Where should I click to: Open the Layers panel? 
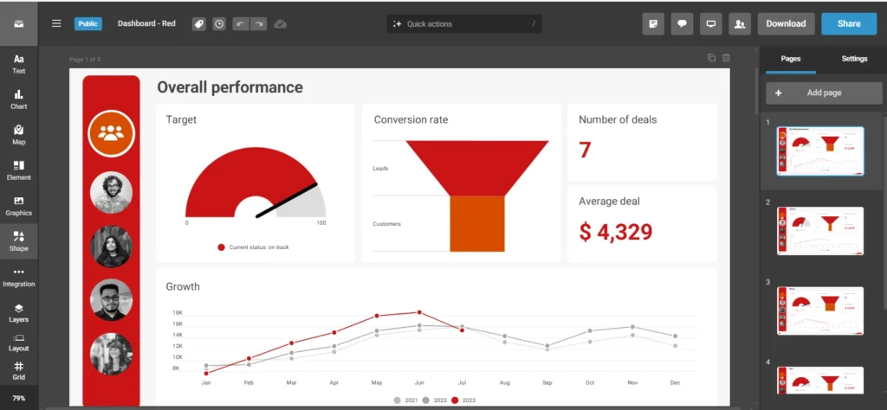pos(19,313)
